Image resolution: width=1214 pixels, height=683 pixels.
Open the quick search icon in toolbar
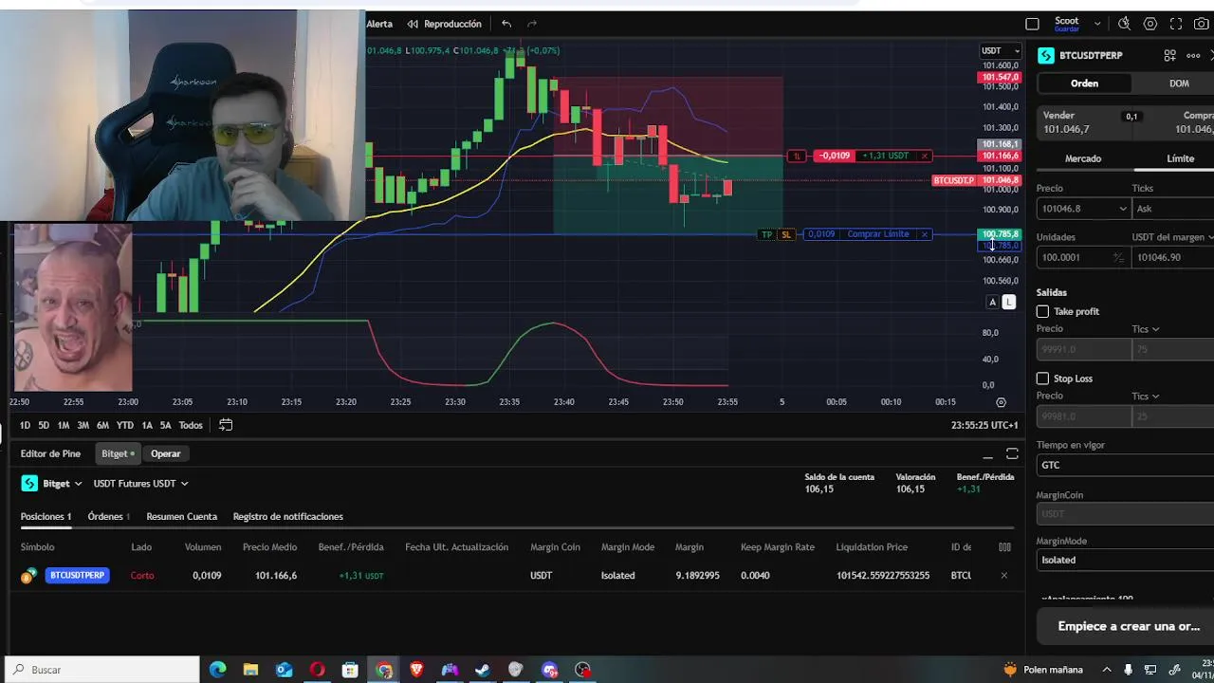click(x=1124, y=24)
